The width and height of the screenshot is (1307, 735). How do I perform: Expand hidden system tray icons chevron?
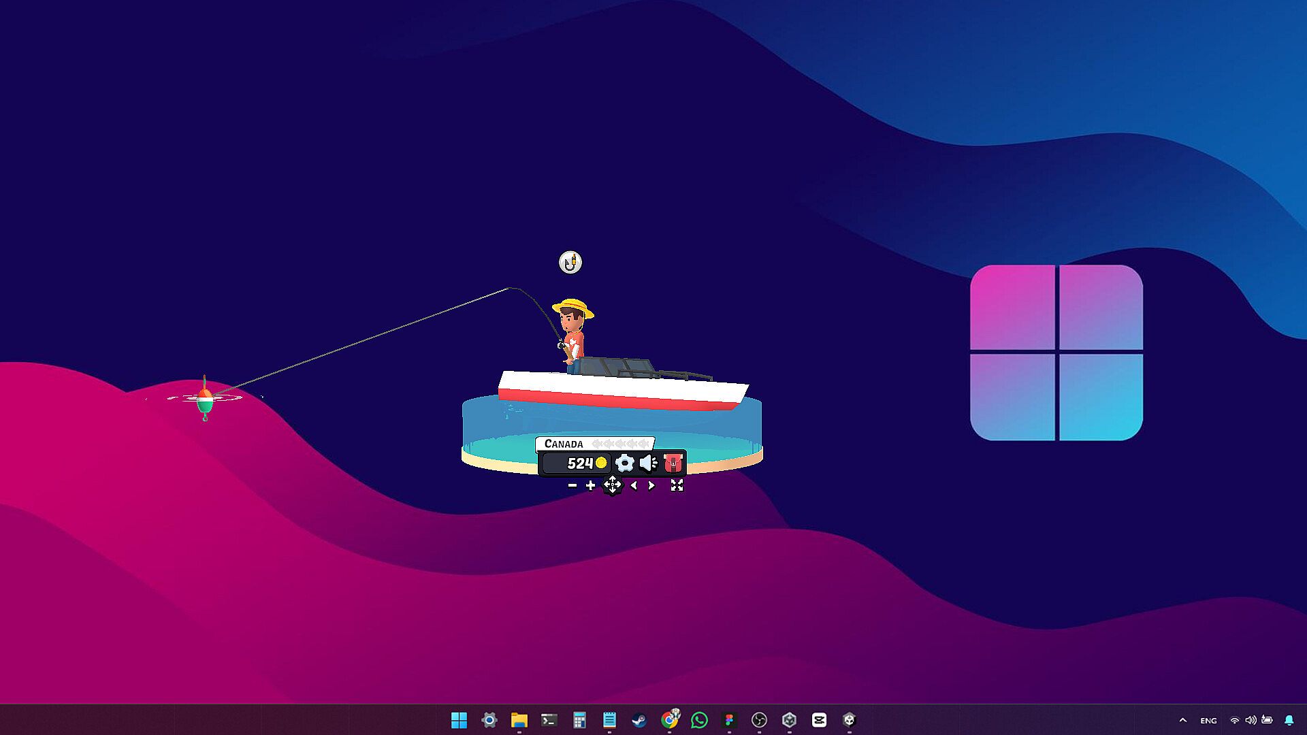pos(1182,720)
